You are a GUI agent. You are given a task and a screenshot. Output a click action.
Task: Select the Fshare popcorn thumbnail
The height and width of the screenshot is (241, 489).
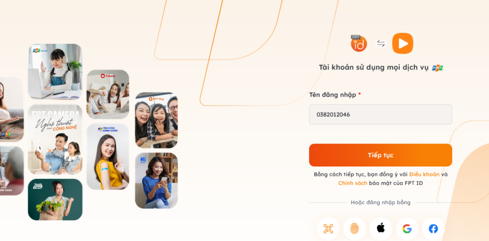pyautogui.click(x=108, y=94)
